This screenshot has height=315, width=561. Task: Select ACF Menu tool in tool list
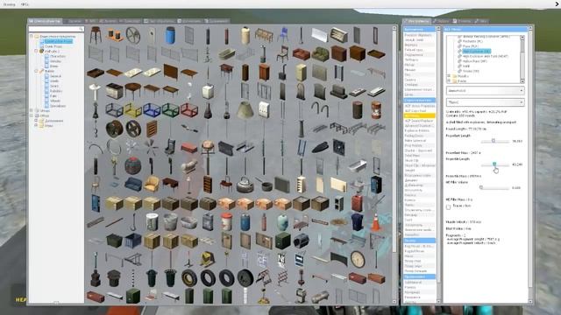pos(419,115)
